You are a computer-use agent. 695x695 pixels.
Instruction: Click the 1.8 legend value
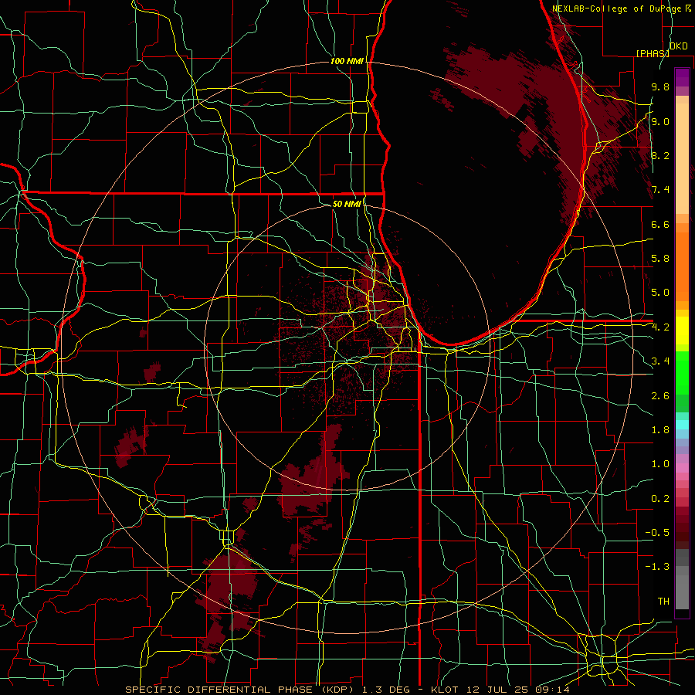point(660,430)
